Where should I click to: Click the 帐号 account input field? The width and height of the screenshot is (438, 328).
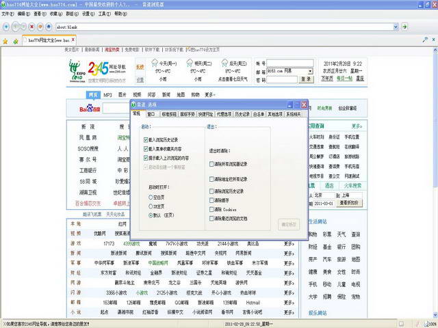290,63
